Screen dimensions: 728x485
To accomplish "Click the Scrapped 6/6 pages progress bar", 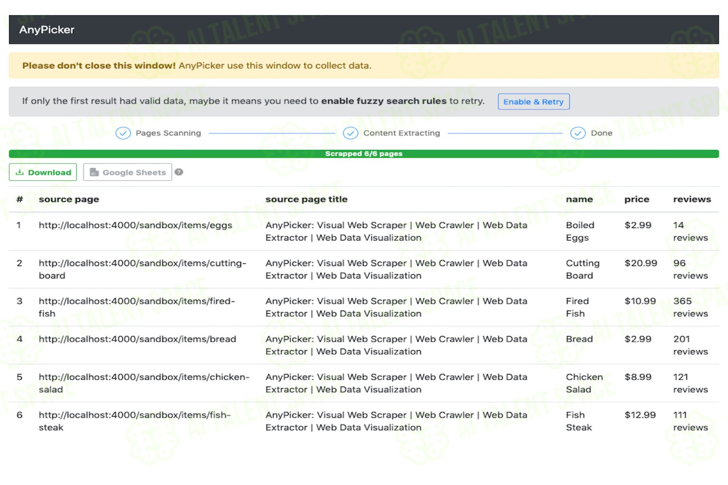I will tap(364, 154).
